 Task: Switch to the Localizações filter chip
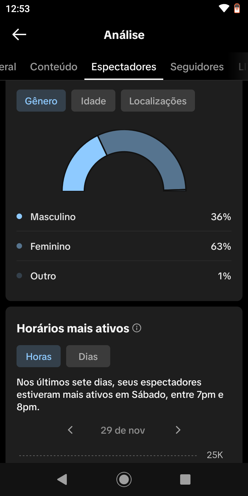click(158, 101)
